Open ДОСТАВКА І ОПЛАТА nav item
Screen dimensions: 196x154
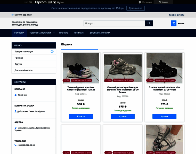tap(100, 33)
